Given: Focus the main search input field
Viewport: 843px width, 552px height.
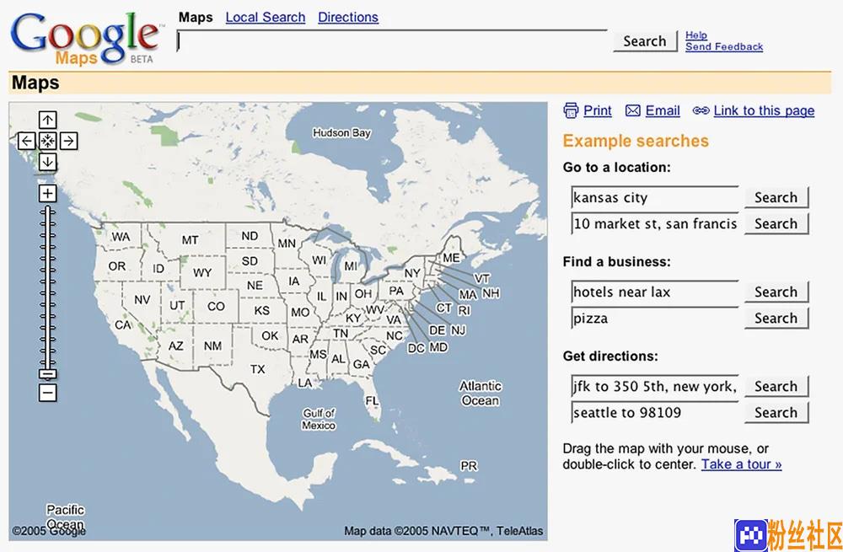Looking at the screenshot, I should 393,40.
